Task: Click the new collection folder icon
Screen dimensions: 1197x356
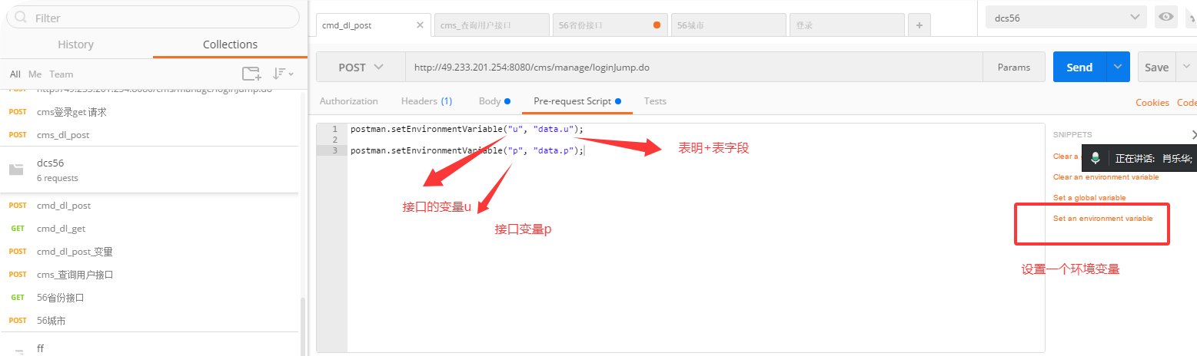Action: [251, 74]
